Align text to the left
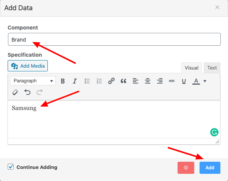The width and height of the screenshot is (228, 181). [x=135, y=81]
